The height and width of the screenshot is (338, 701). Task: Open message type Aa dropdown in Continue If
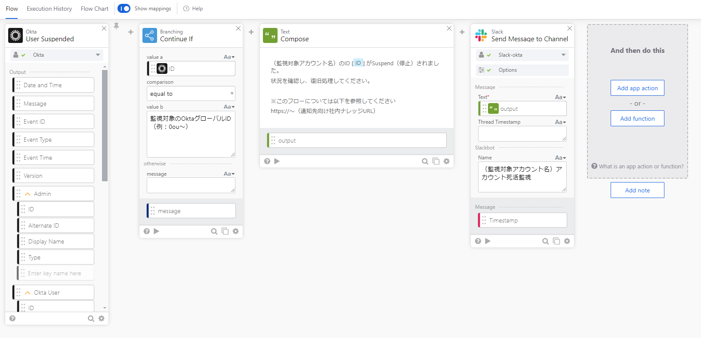click(229, 174)
